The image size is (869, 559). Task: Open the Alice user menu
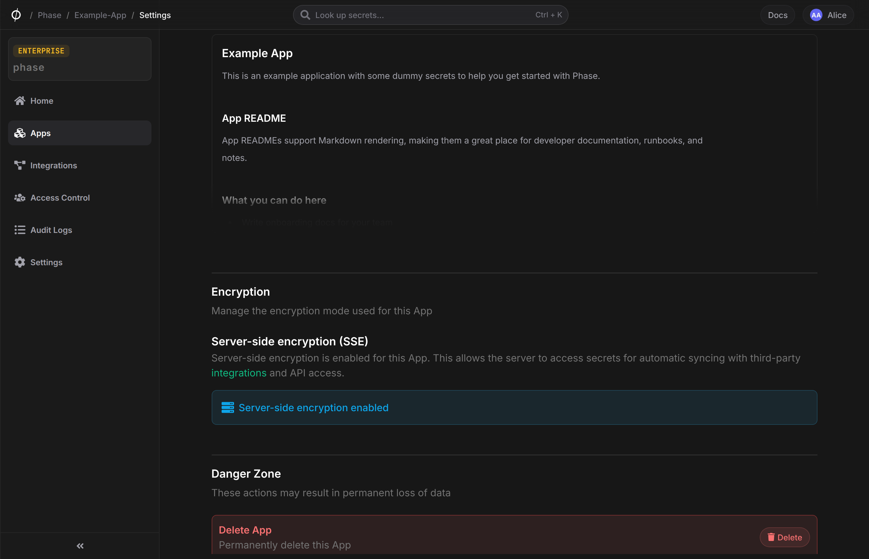[828, 15]
